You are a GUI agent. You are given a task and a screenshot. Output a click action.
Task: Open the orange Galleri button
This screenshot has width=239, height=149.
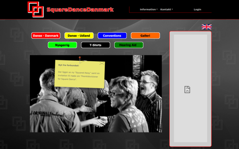(145, 36)
